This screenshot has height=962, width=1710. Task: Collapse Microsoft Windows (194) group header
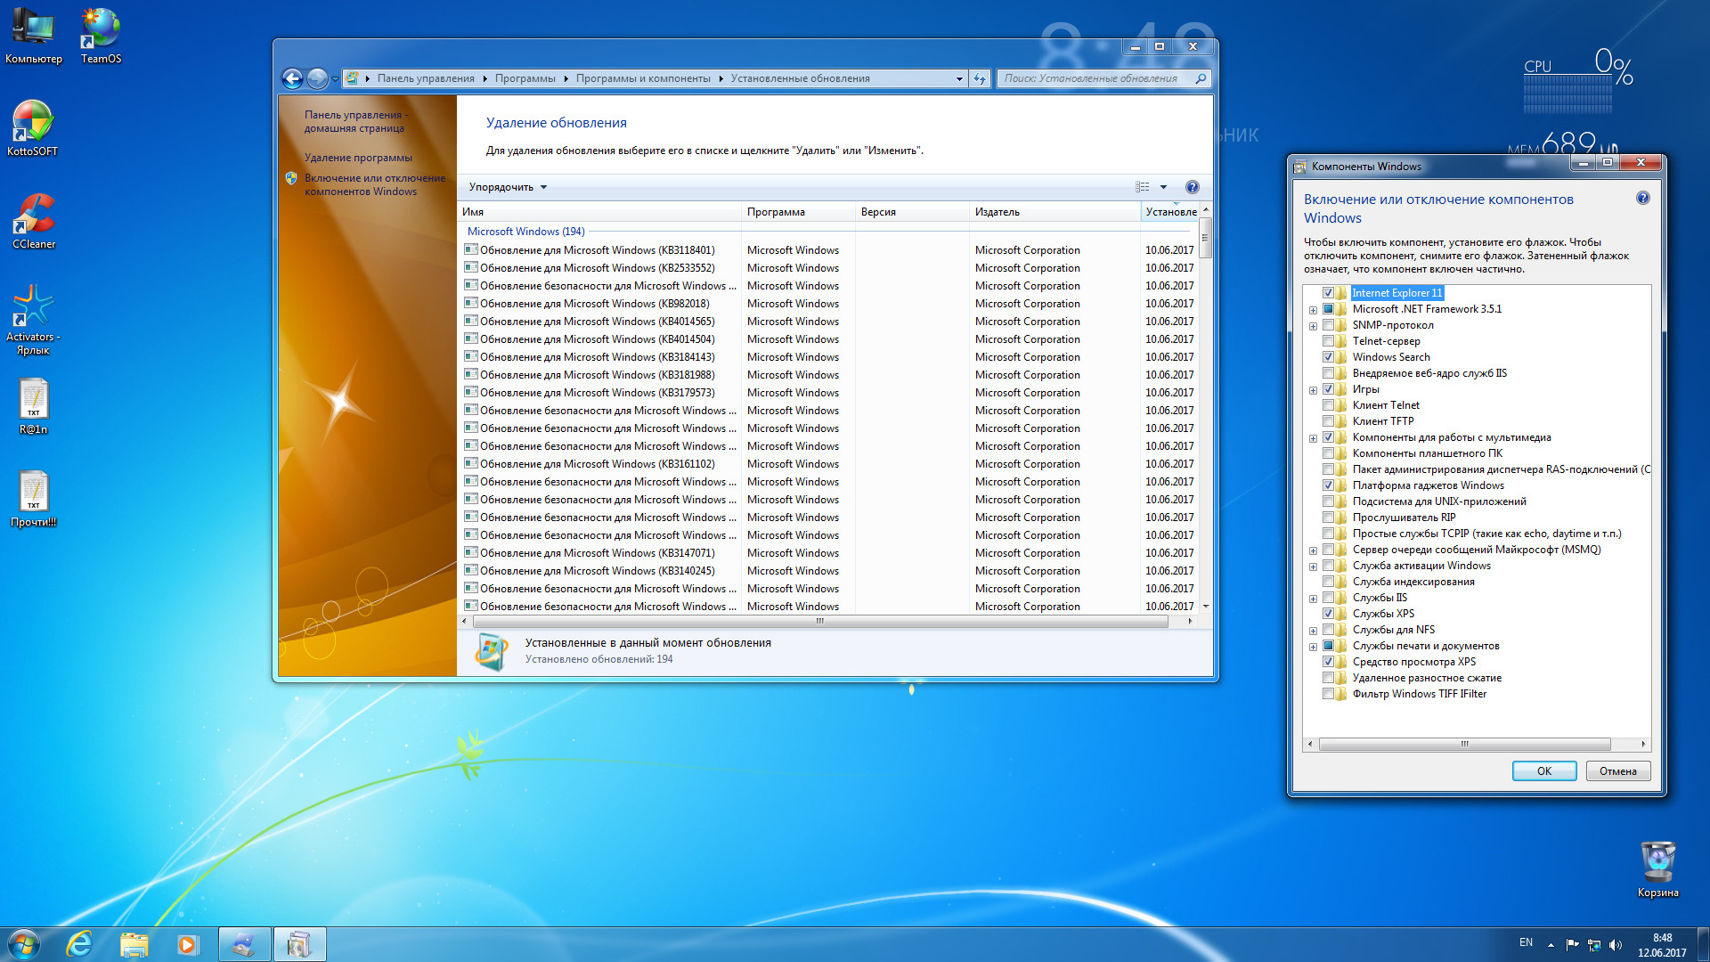(x=525, y=232)
